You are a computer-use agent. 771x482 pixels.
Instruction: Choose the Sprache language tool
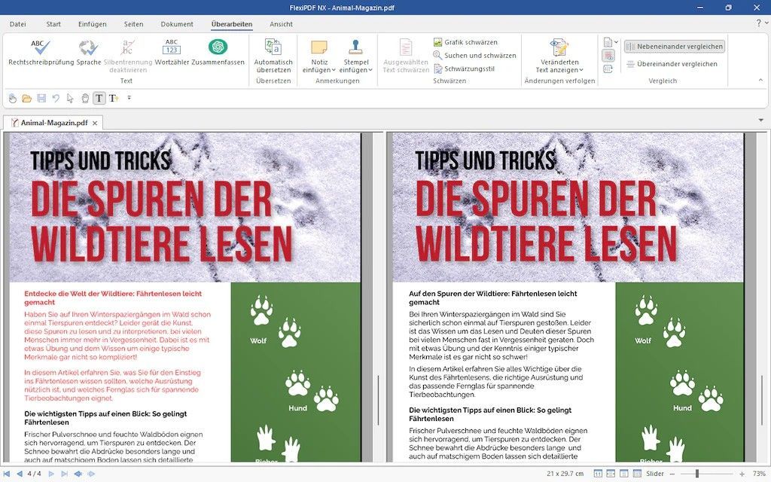[88, 53]
